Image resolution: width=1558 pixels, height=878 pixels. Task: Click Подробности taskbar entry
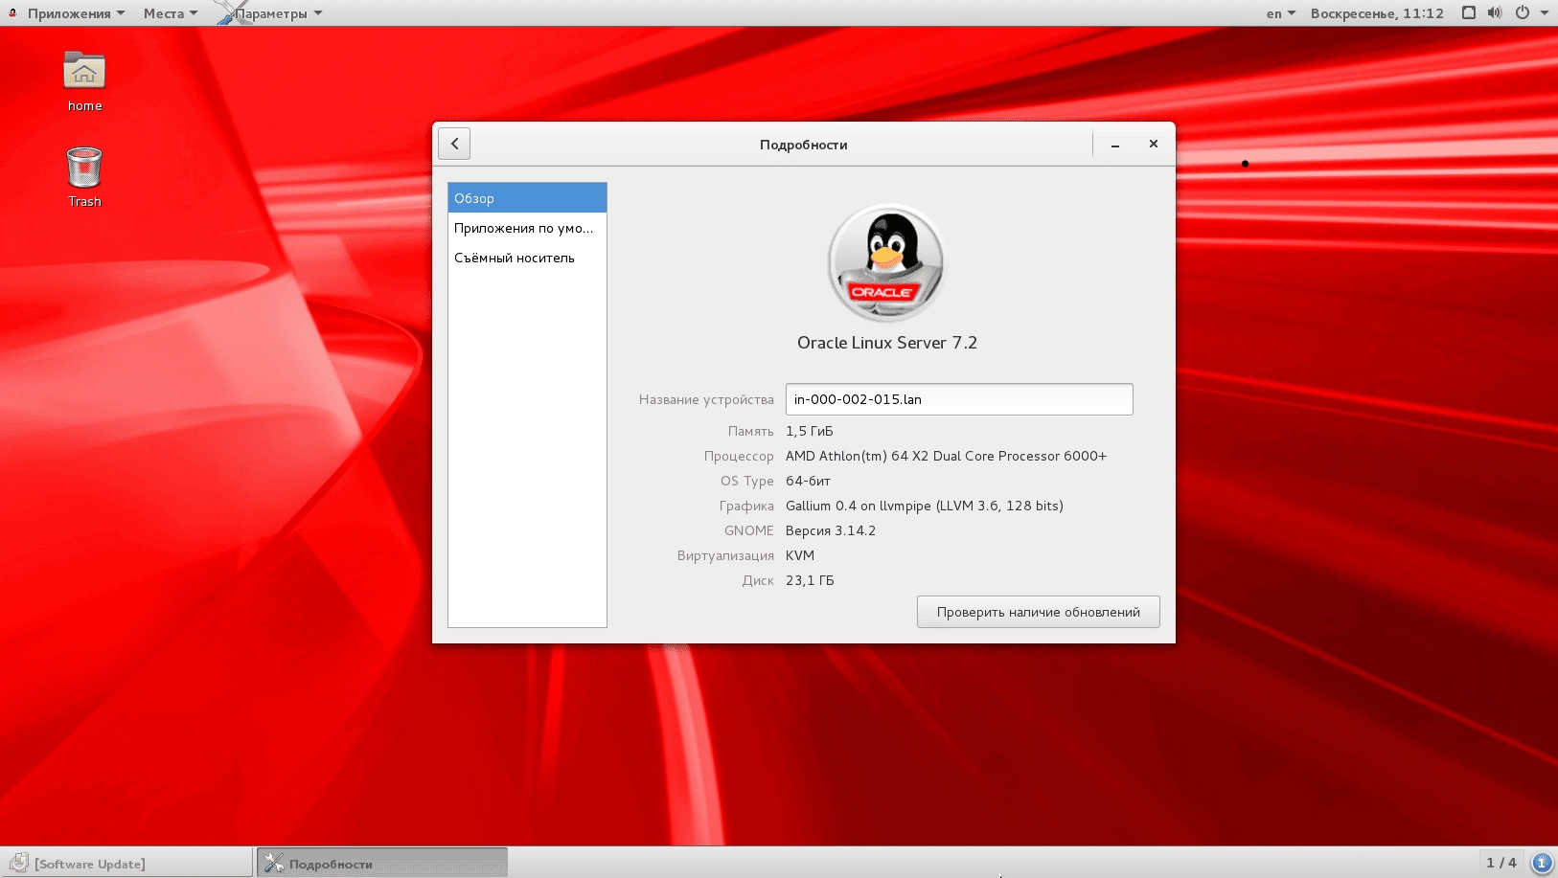click(x=381, y=863)
